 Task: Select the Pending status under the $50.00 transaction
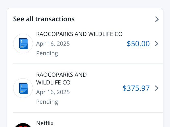47,53
